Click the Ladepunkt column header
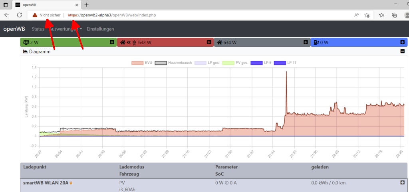This screenshot has width=409, height=192. [35, 167]
